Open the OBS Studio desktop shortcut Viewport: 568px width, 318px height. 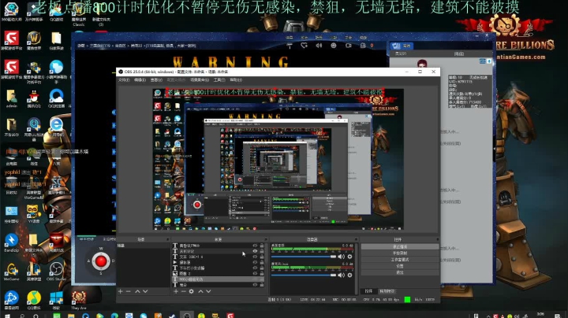pos(56,272)
